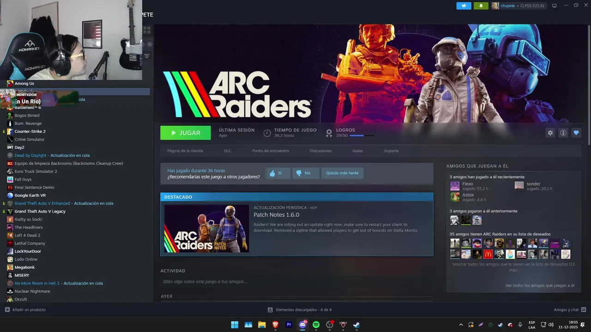591x332 pixels.
Task: Open the library grid view icon
Action: (147, 30)
